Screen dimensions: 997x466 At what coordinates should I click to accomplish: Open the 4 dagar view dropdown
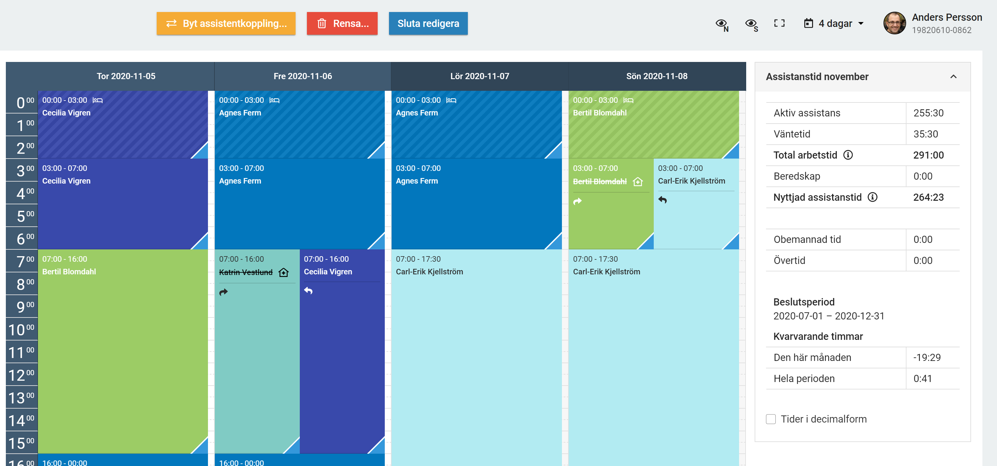(x=834, y=24)
